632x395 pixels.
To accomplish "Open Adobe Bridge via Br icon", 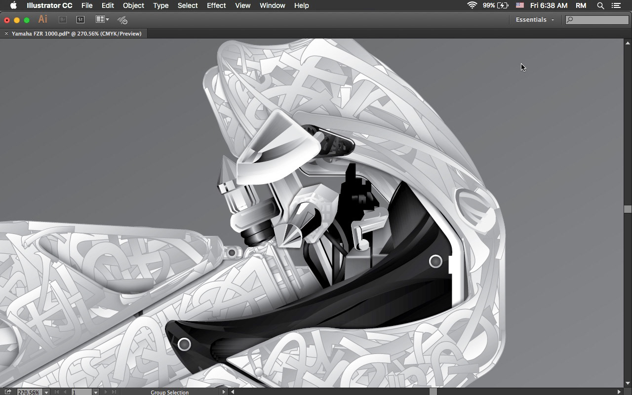I will coord(62,20).
